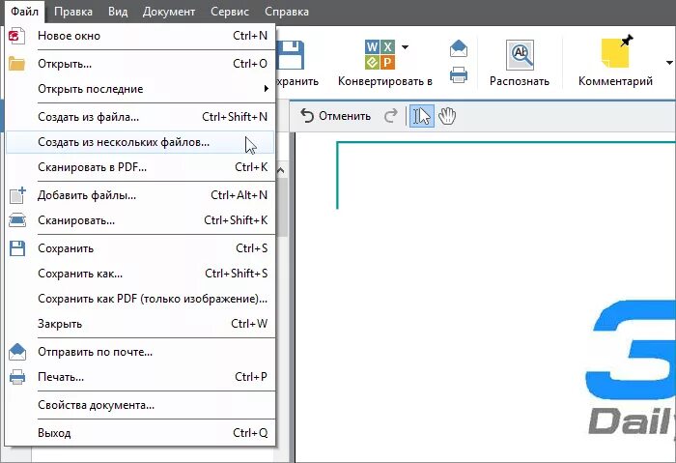Click the scanner icon beside Сканировать...
676x463 pixels.
17,220
